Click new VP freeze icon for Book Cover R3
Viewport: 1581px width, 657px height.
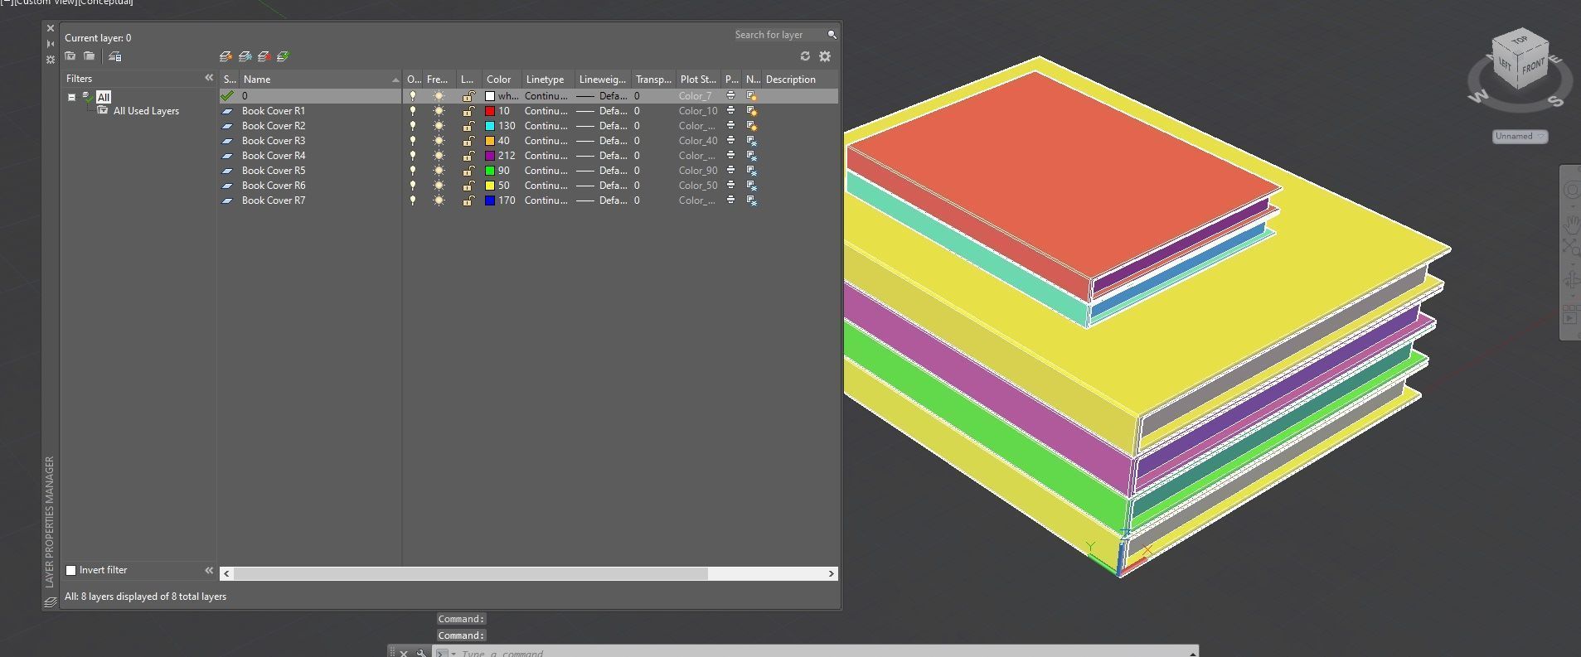coord(752,141)
